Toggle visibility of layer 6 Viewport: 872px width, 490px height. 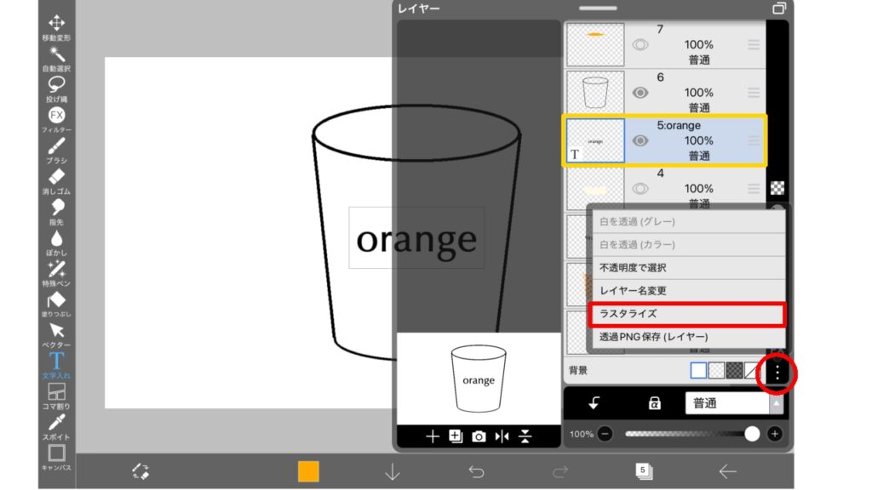pyautogui.click(x=640, y=93)
